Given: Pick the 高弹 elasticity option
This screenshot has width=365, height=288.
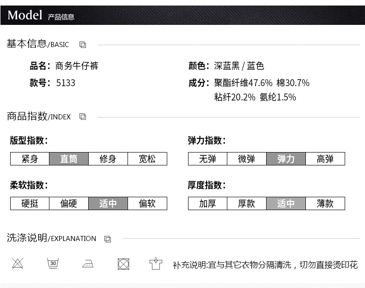Looking at the screenshot, I should point(325,159).
